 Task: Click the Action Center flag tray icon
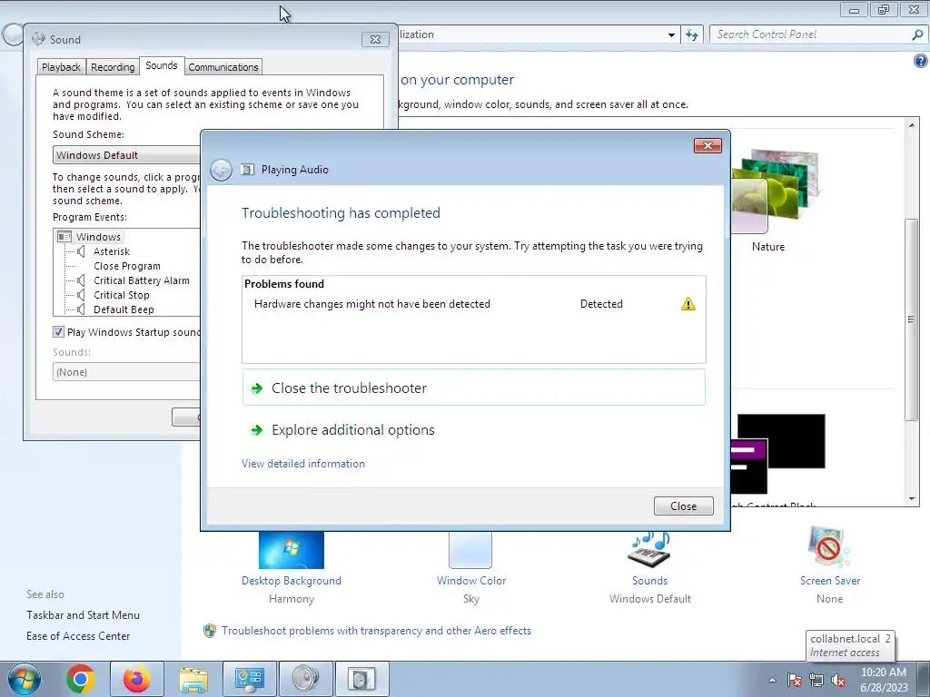click(795, 680)
